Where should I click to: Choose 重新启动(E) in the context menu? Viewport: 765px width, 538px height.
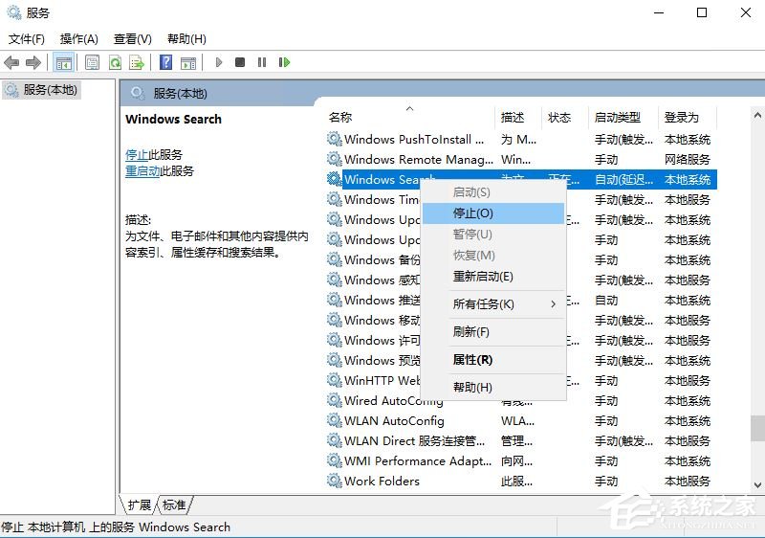(483, 277)
